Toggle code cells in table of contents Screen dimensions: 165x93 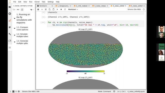[x=14, y=10]
